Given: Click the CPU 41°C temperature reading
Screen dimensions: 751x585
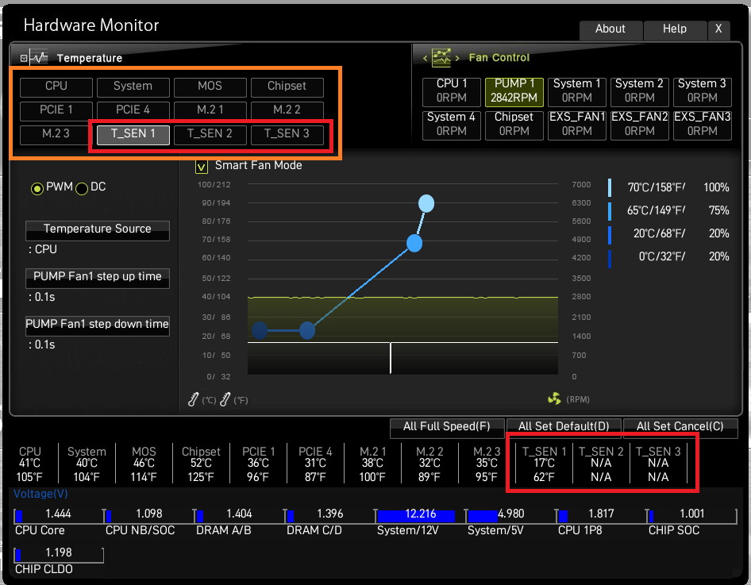Looking at the screenshot, I should point(29,464).
